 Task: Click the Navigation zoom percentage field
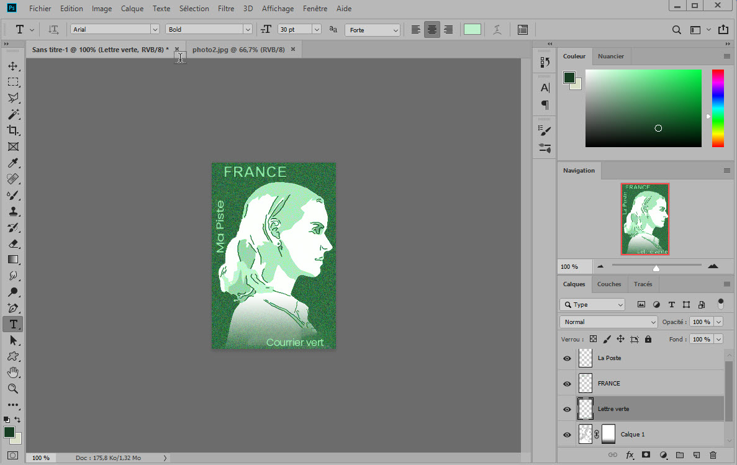(575, 266)
